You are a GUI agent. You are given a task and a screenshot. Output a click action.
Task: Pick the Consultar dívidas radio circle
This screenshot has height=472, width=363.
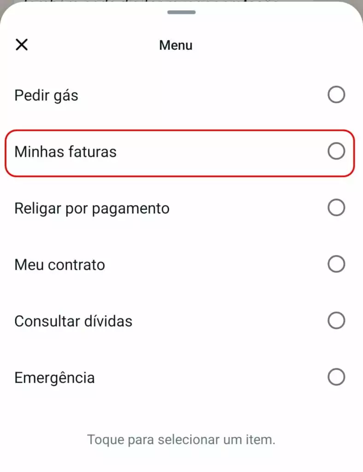[x=336, y=320]
